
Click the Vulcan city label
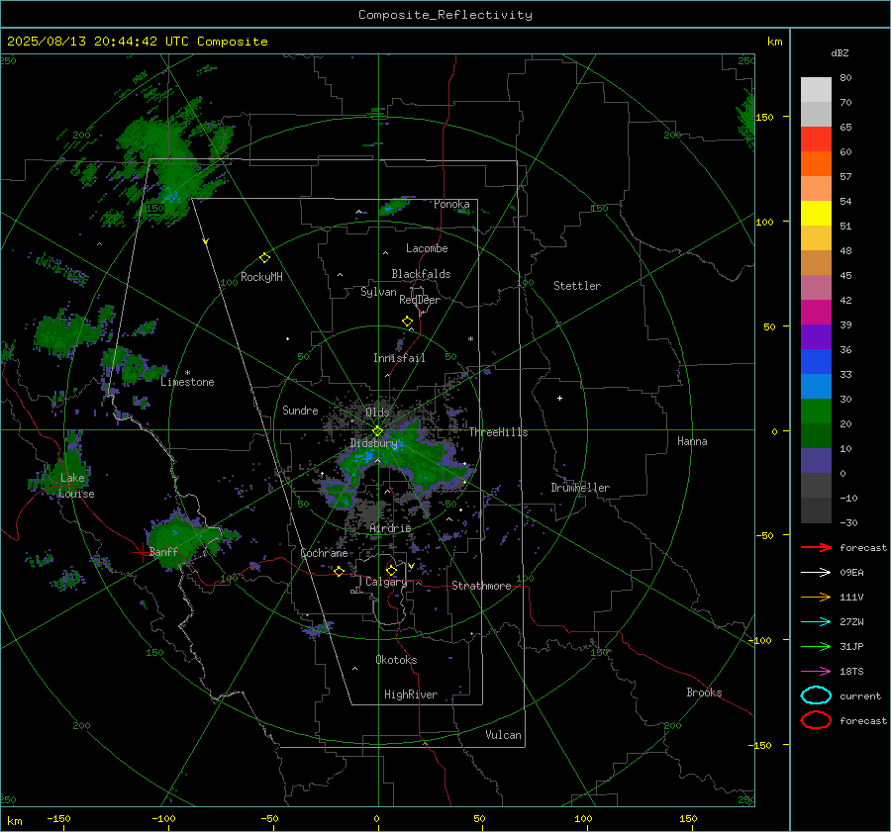click(x=503, y=735)
